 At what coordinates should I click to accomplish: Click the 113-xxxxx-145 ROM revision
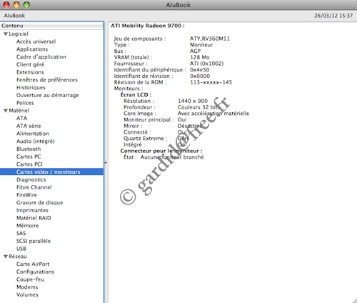tap(211, 82)
